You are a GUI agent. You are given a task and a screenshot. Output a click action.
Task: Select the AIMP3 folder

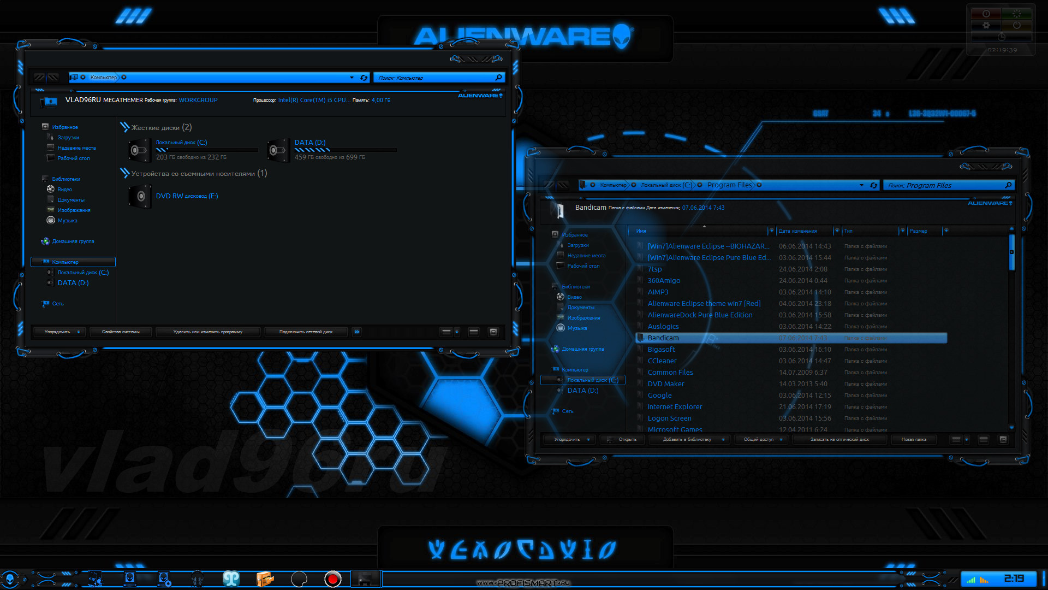[658, 292]
